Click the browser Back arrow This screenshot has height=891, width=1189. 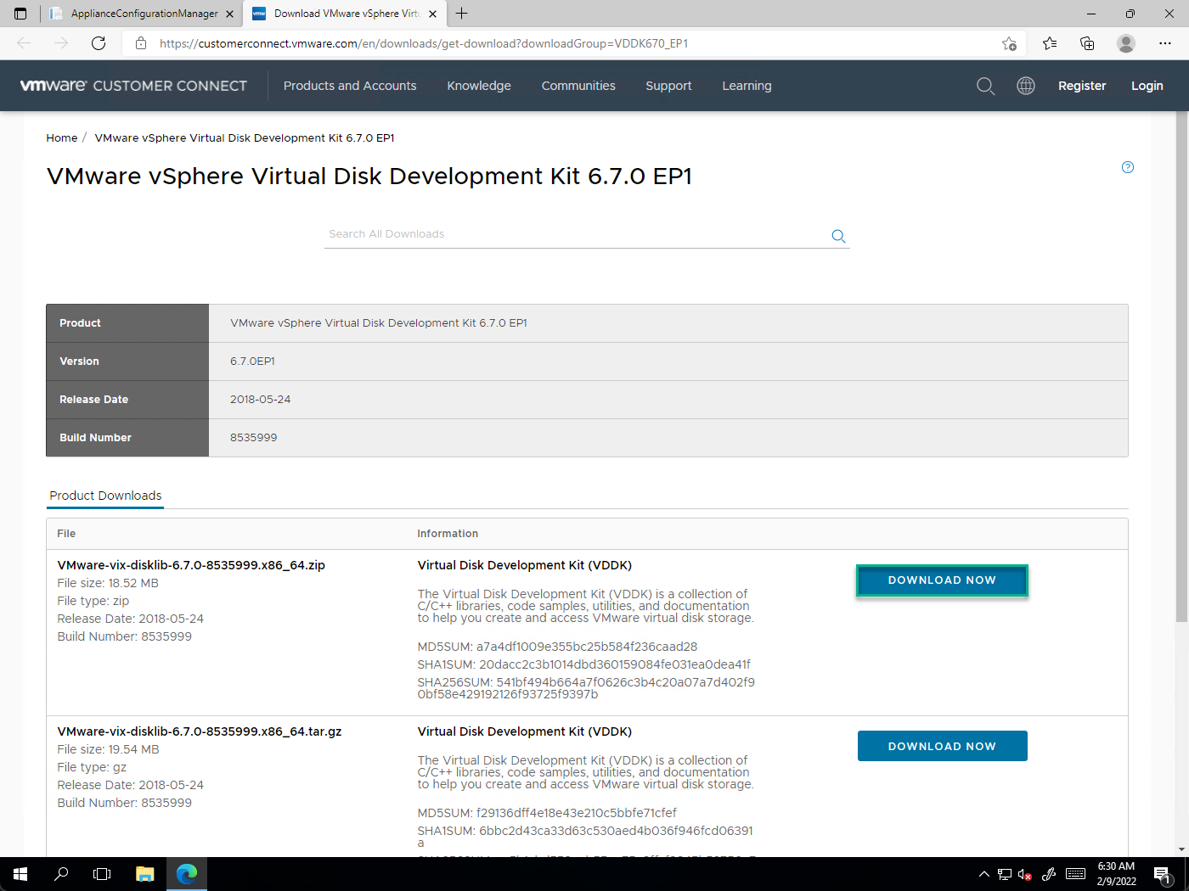(x=24, y=43)
